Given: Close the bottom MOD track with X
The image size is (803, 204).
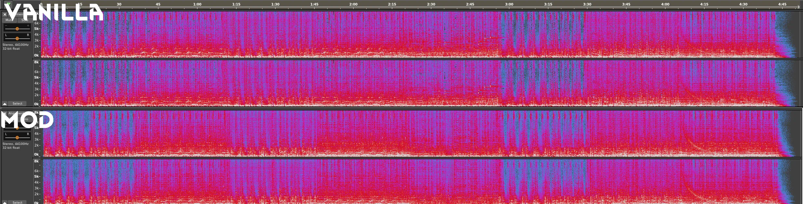Looking at the screenshot, I should [x=5, y=113].
